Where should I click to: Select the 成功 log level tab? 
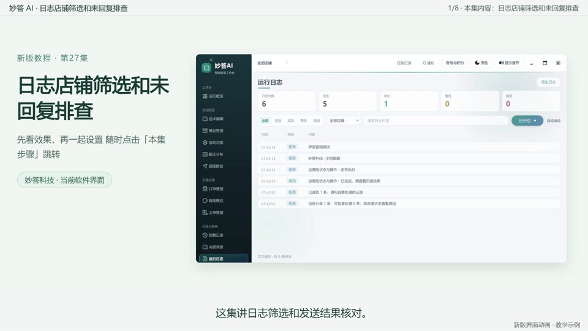coord(290,121)
